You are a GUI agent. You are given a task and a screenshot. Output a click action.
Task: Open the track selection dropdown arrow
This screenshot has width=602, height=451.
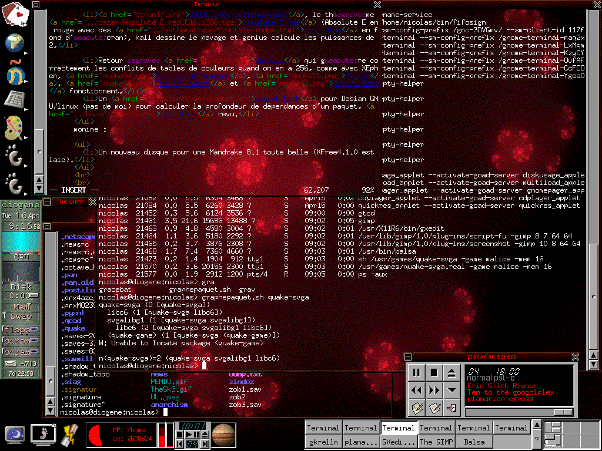pos(451,390)
